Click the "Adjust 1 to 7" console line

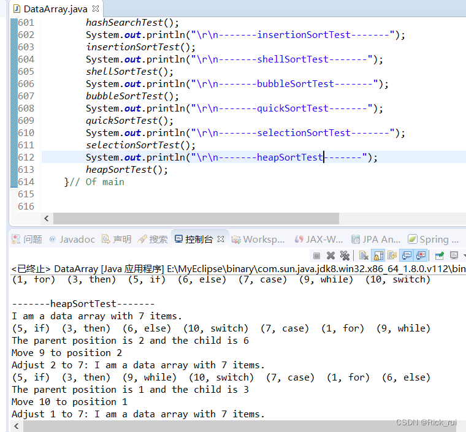138,414
